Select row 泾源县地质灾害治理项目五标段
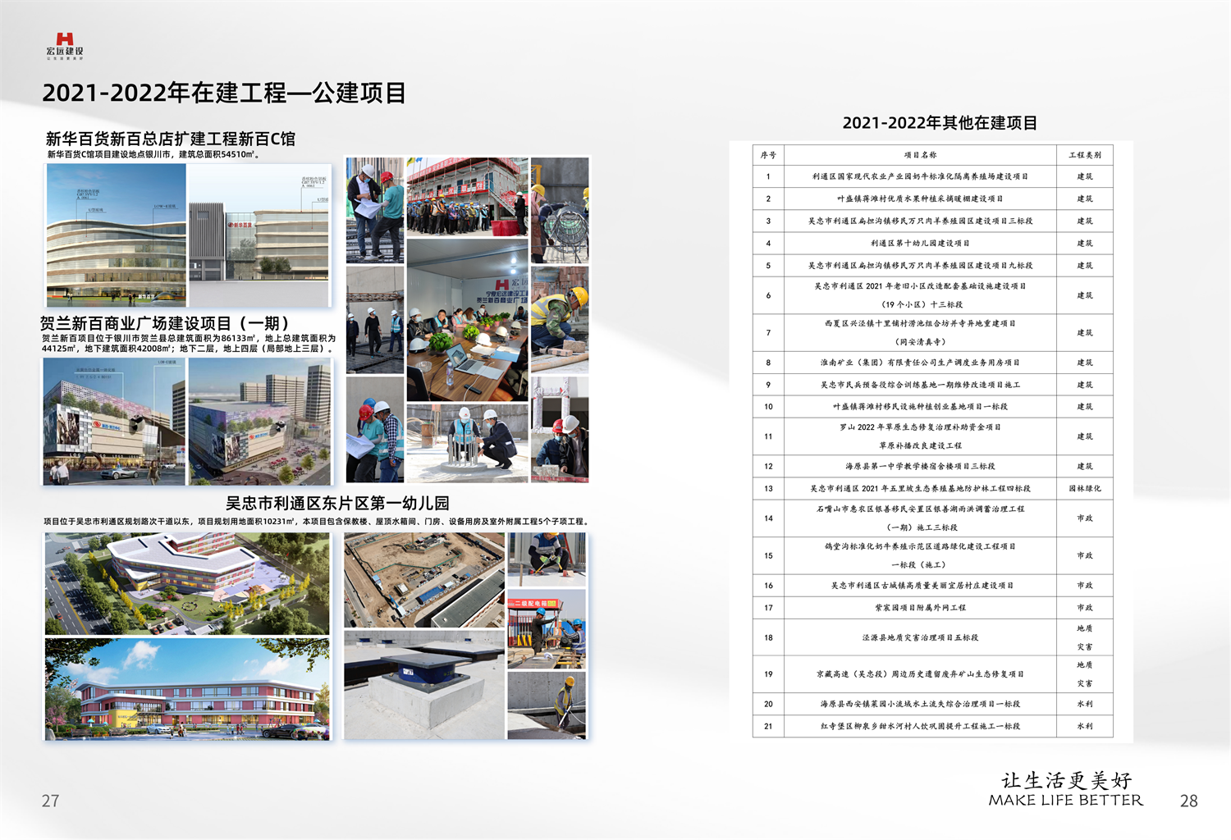Screen dimensions: 1231x840 tap(932, 637)
